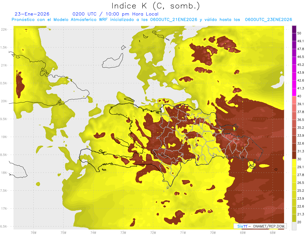
Task: Select the "75W" longitude label
Action: 63,232
